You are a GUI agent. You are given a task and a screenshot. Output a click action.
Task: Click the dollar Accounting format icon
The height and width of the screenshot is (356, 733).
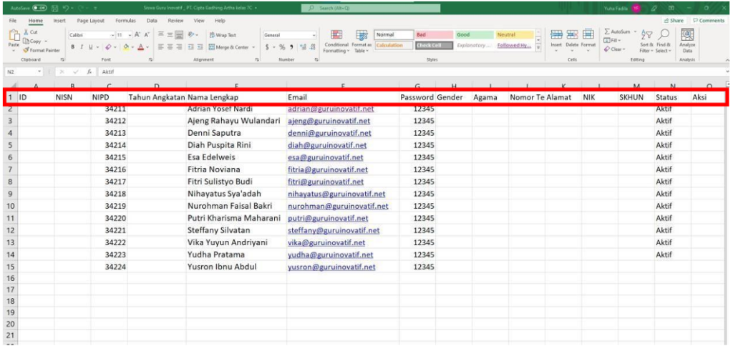pyautogui.click(x=267, y=47)
